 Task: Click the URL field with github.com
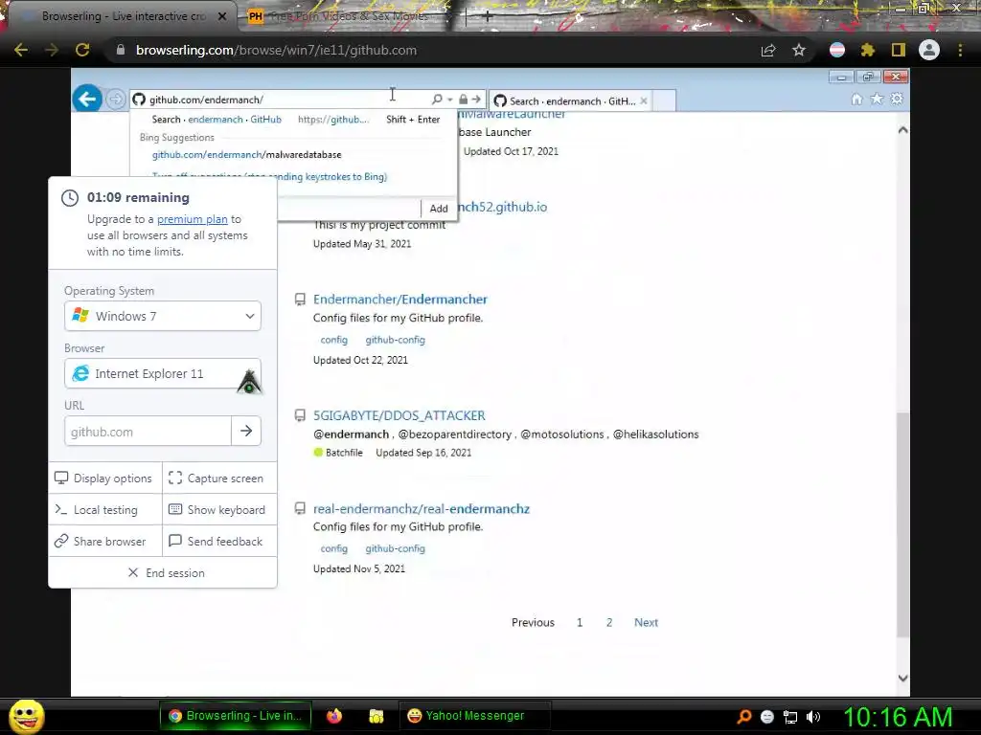coord(148,432)
